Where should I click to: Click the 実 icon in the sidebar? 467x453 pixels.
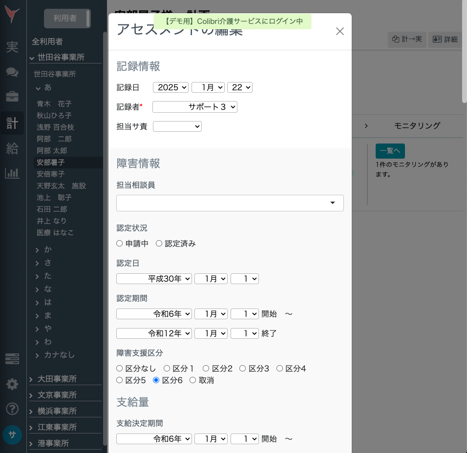click(x=12, y=47)
